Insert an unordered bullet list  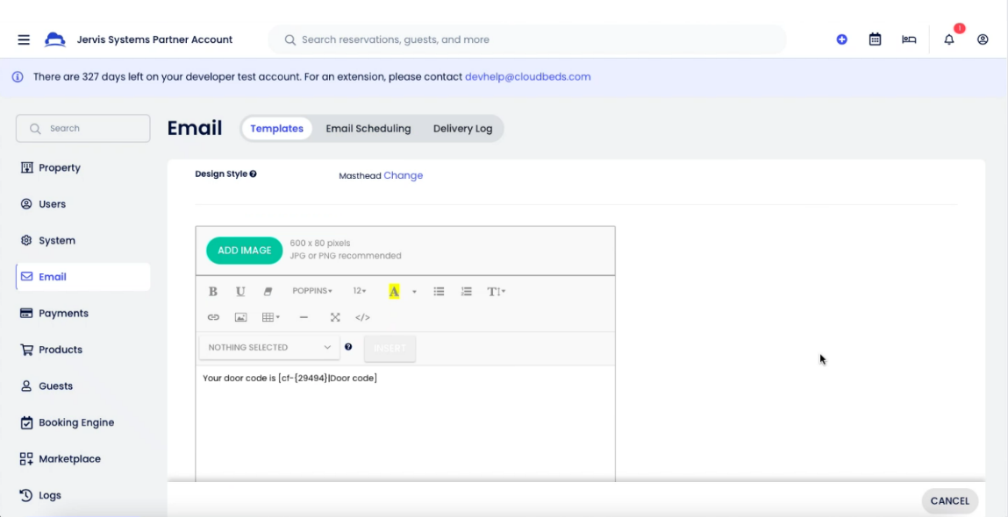coord(439,292)
